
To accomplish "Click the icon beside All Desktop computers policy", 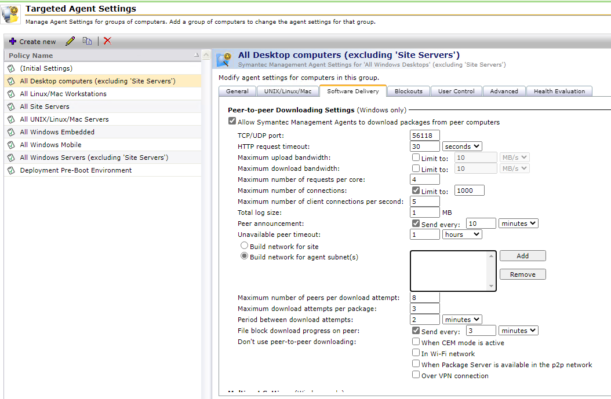I will click(x=11, y=81).
